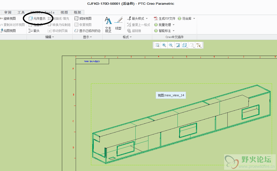Image resolution: width=277 pixels, height=171 pixels.
Task: Expand the 格式 format group dropdown
Action: (x=127, y=37)
